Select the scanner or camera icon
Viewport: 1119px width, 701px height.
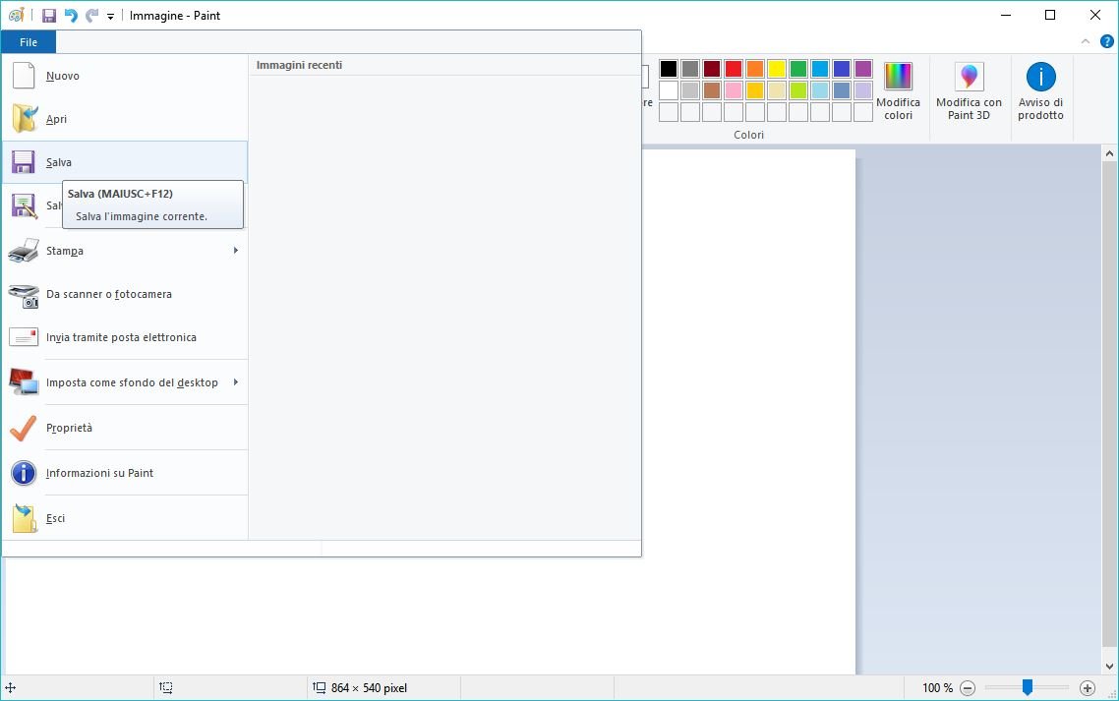pyautogui.click(x=24, y=294)
